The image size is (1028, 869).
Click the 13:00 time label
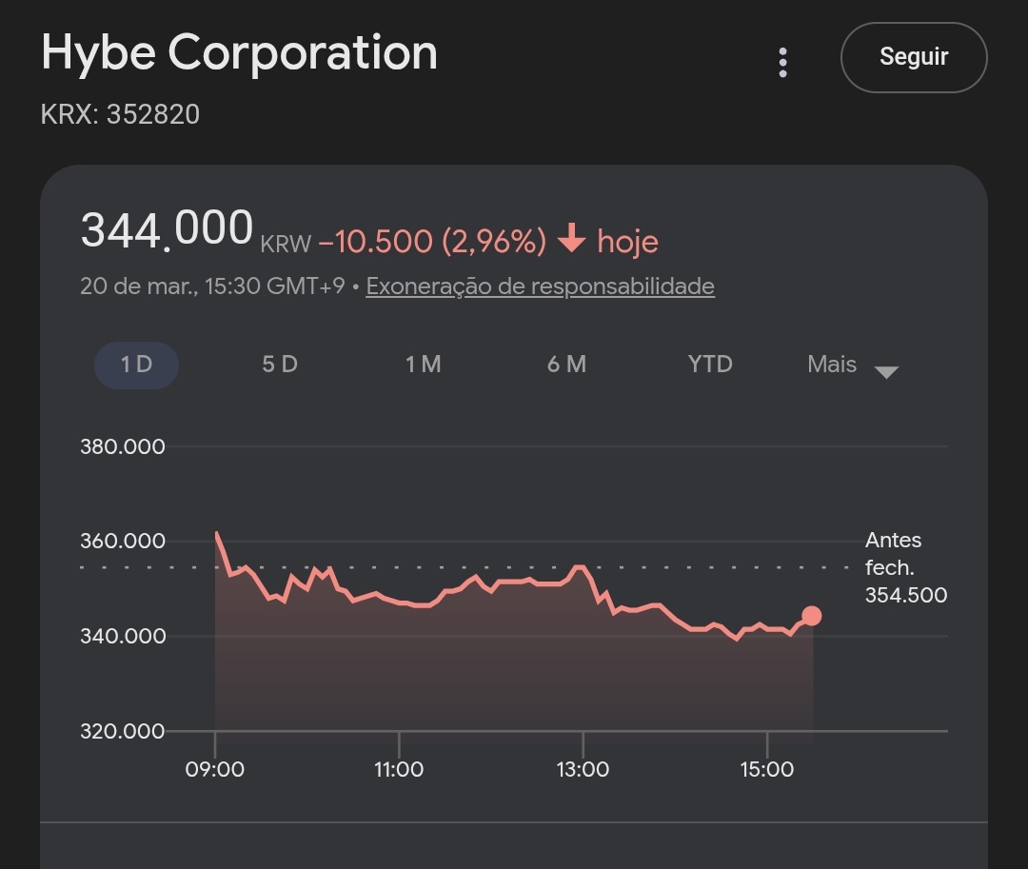[x=583, y=769]
